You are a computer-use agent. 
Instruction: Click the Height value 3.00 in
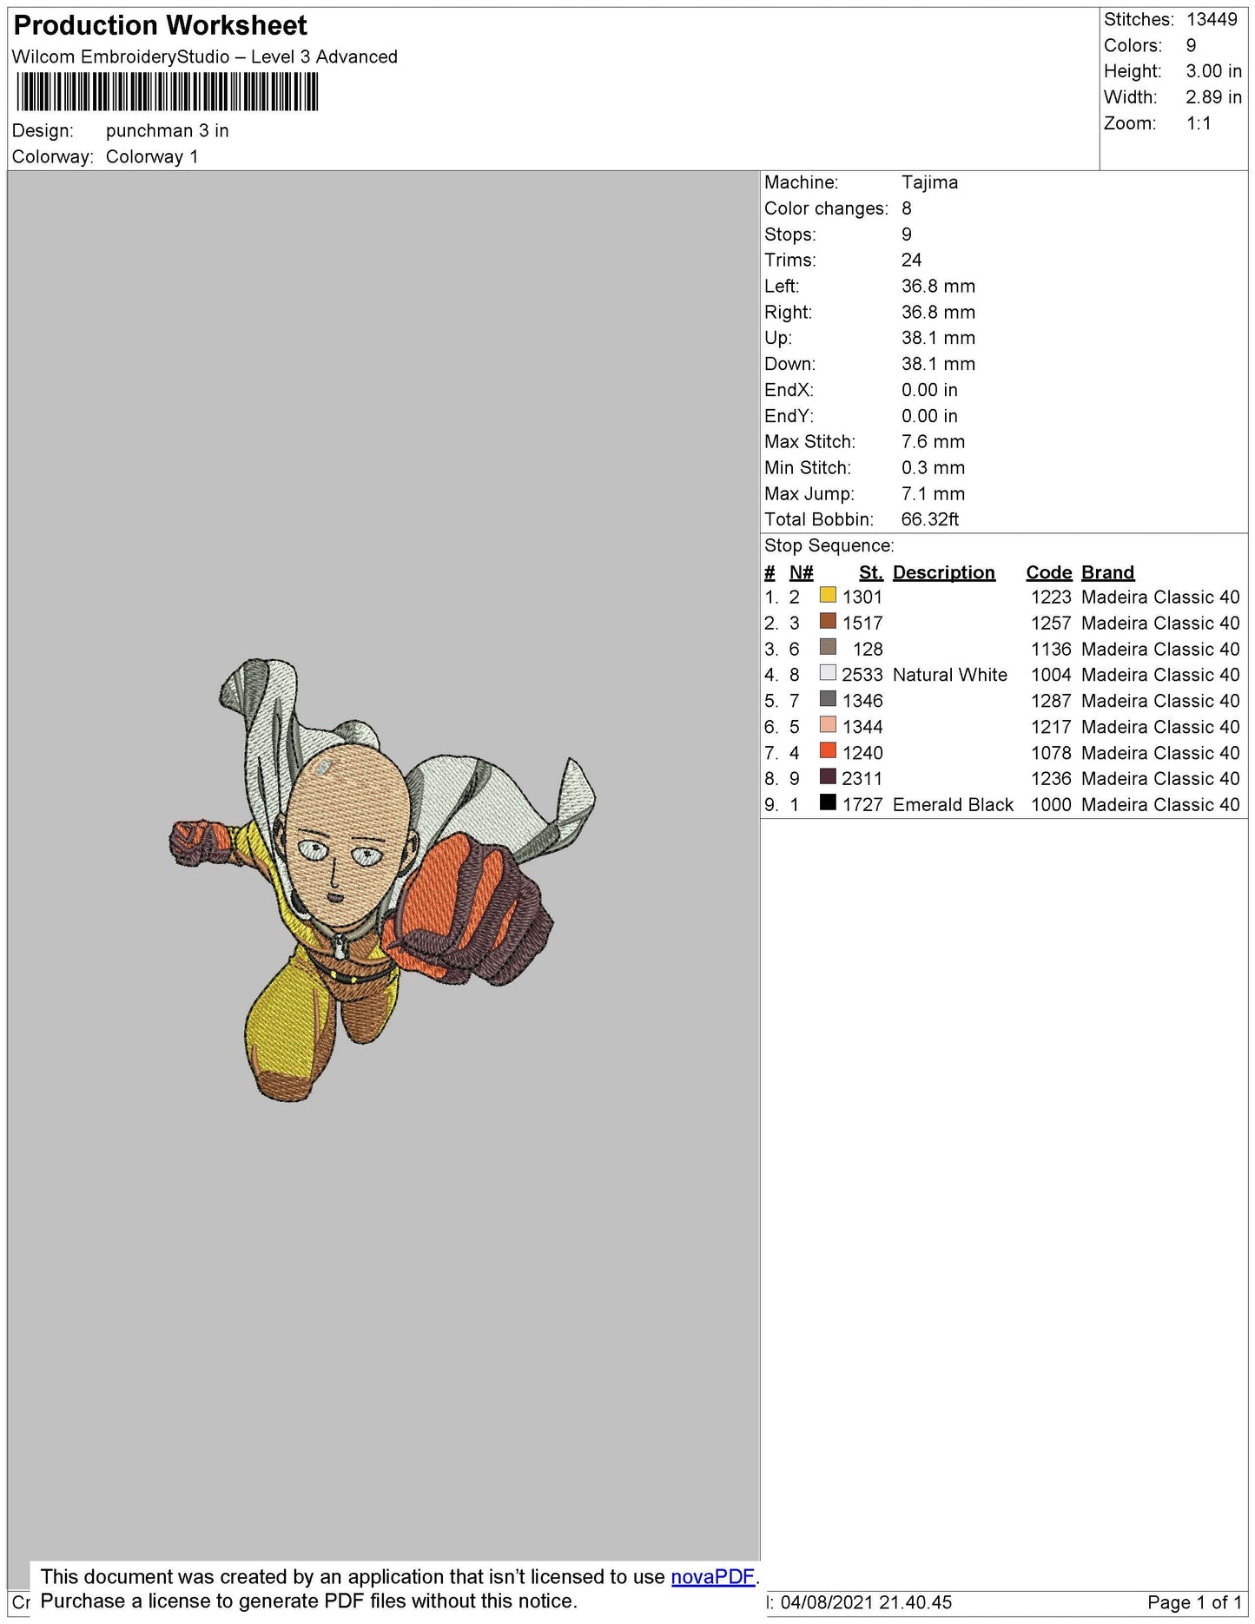coord(1214,72)
